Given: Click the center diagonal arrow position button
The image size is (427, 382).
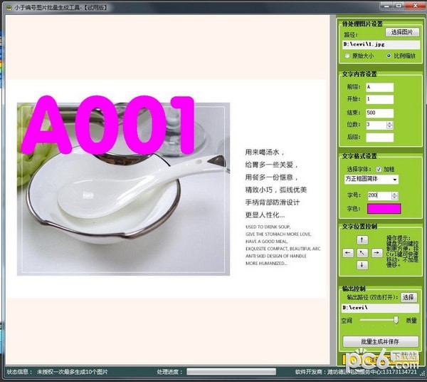Looking at the screenshot, I should coord(362,252).
